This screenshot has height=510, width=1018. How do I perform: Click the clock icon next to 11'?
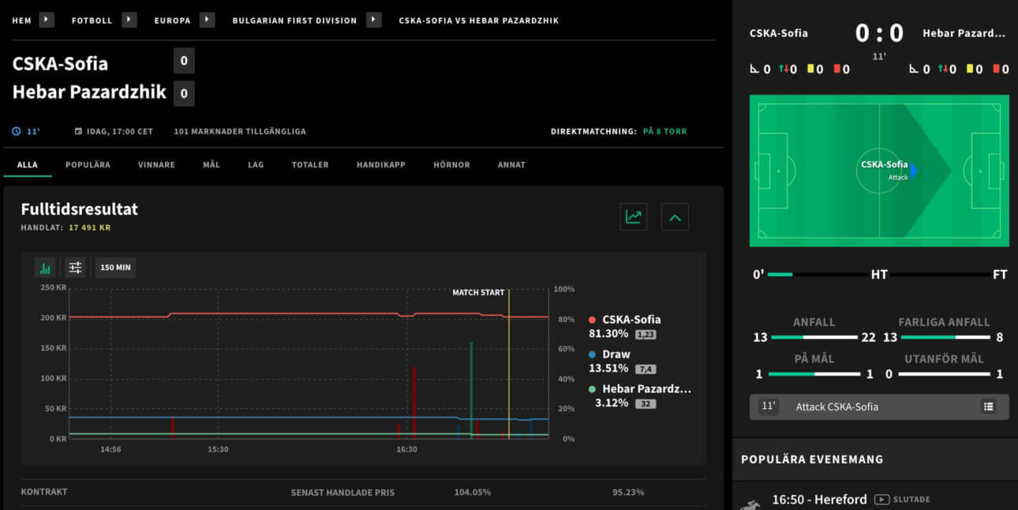point(17,131)
